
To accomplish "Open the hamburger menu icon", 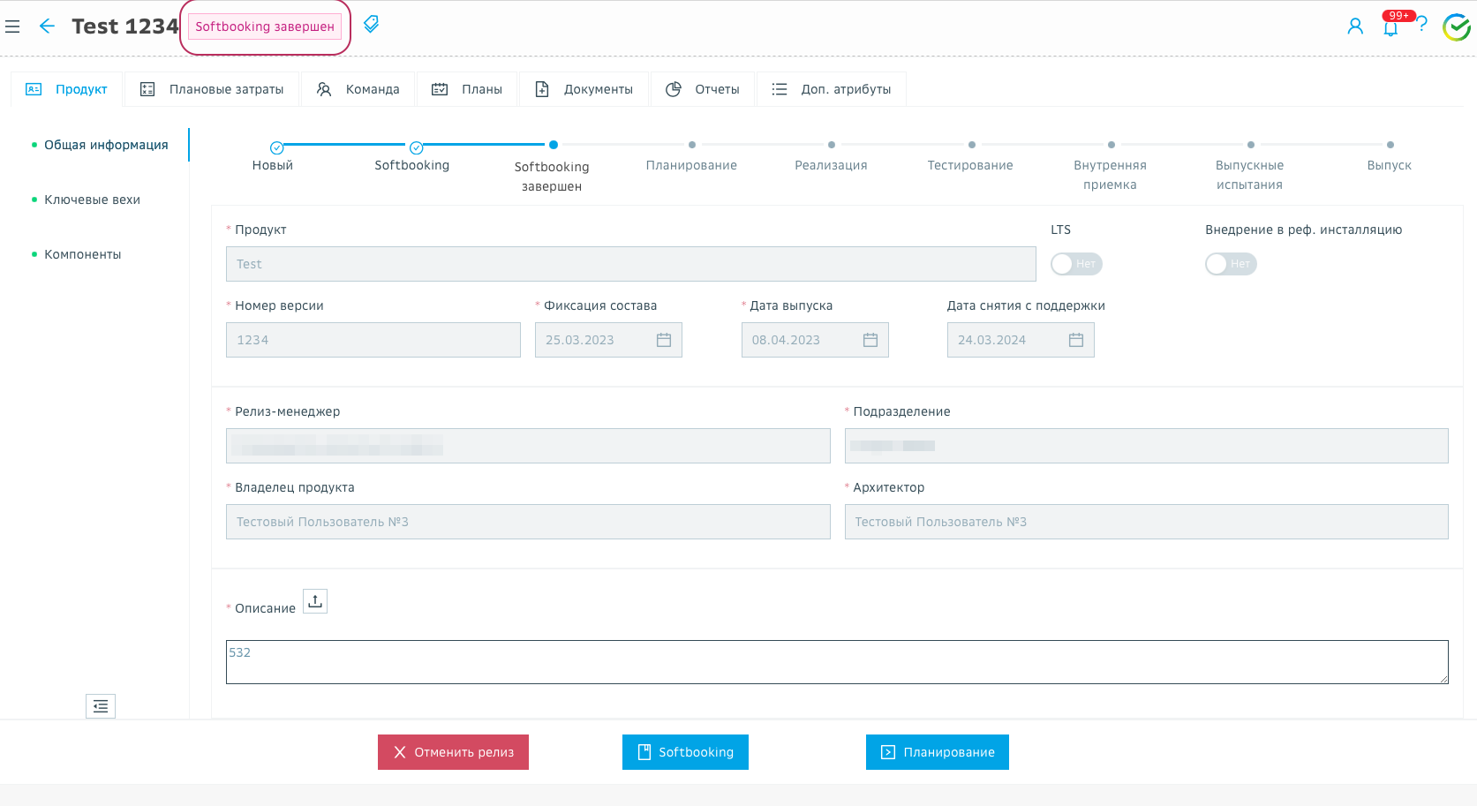I will tap(12, 26).
